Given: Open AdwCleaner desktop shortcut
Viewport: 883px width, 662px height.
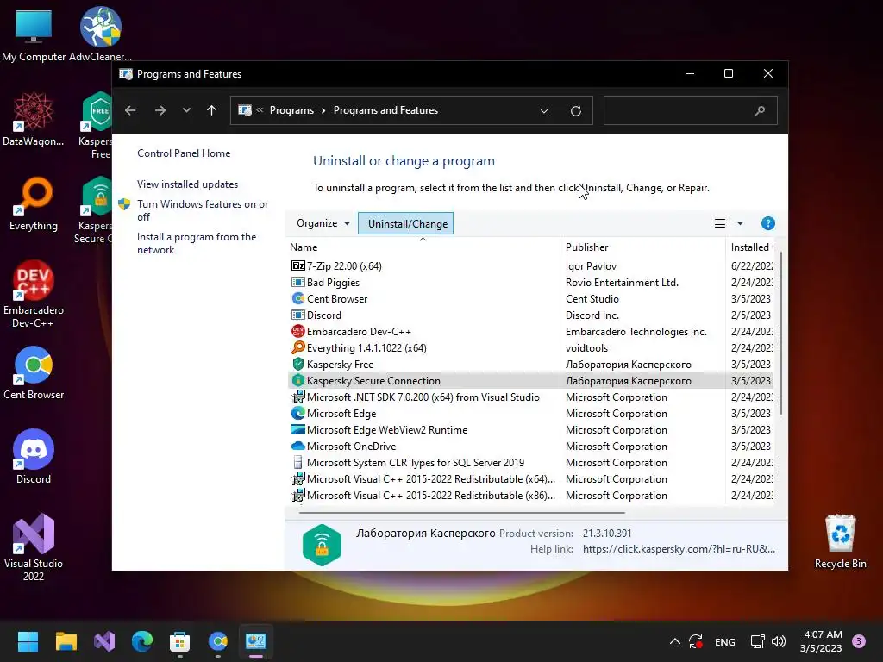Looking at the screenshot, I should pos(100,35).
